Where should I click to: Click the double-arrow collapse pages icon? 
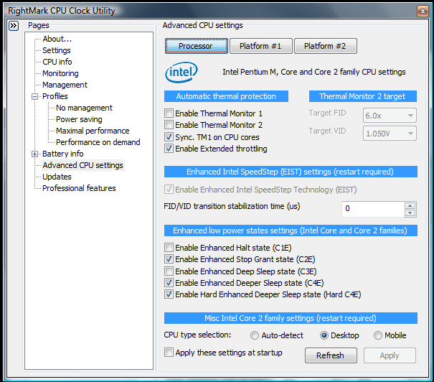[14, 26]
